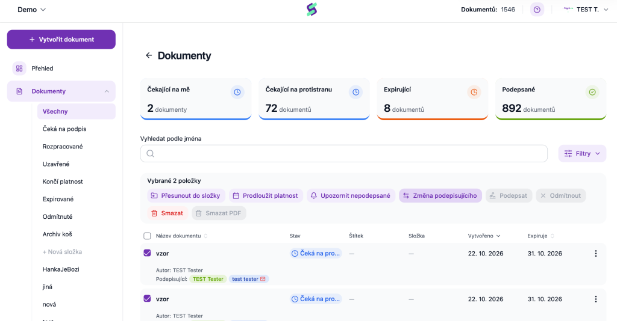Focus the Vyhledat podle jména search field
Image resolution: width=617 pixels, height=321 pixels.
point(343,153)
